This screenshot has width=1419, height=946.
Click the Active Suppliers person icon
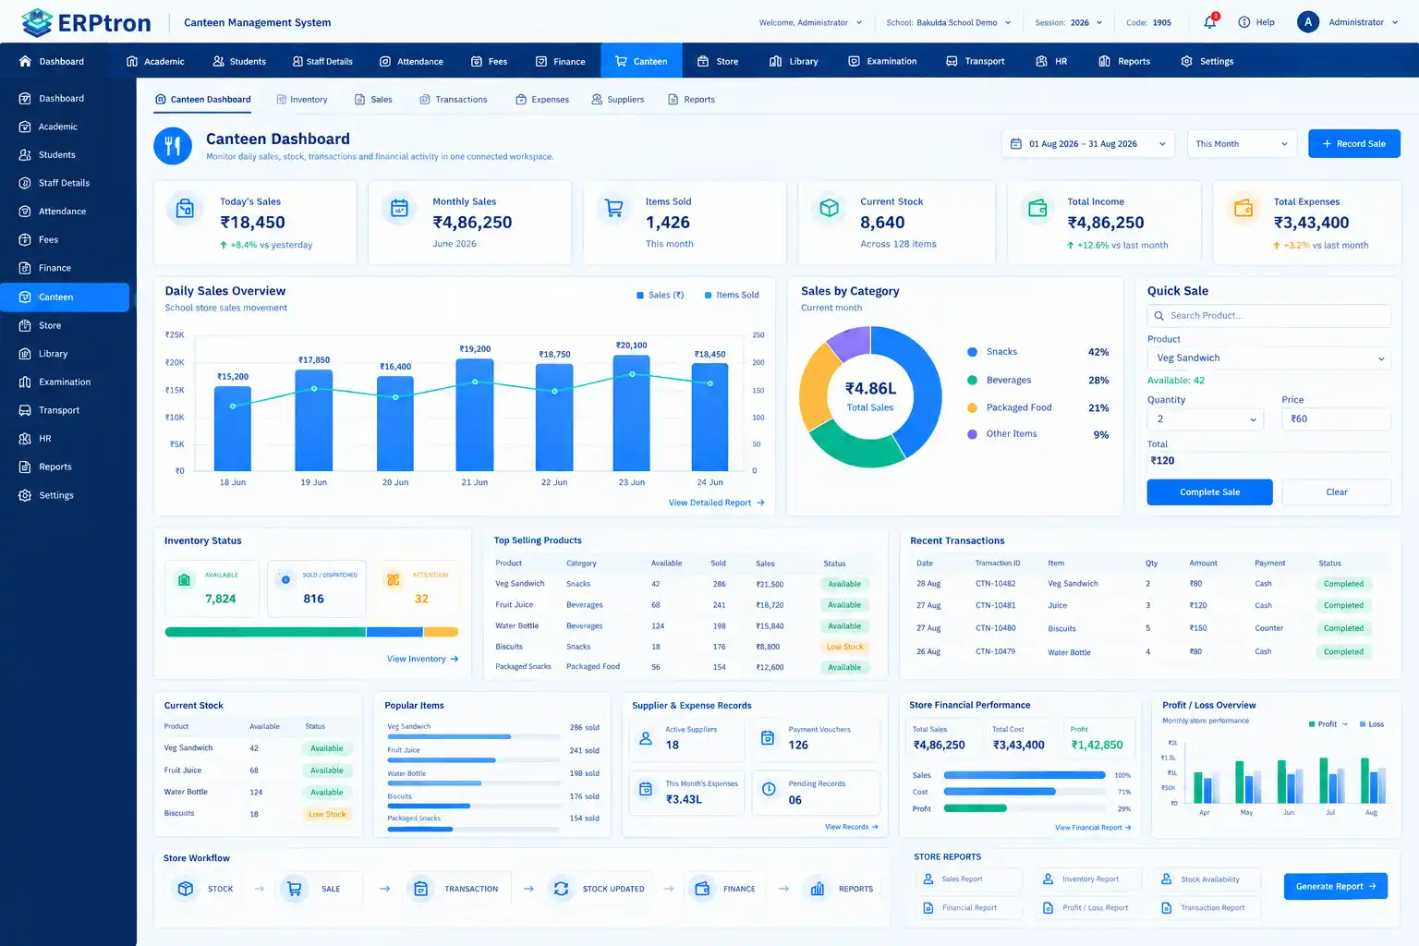pyautogui.click(x=646, y=737)
